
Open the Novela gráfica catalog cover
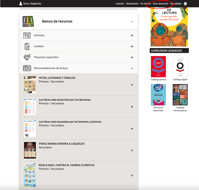click(180, 95)
